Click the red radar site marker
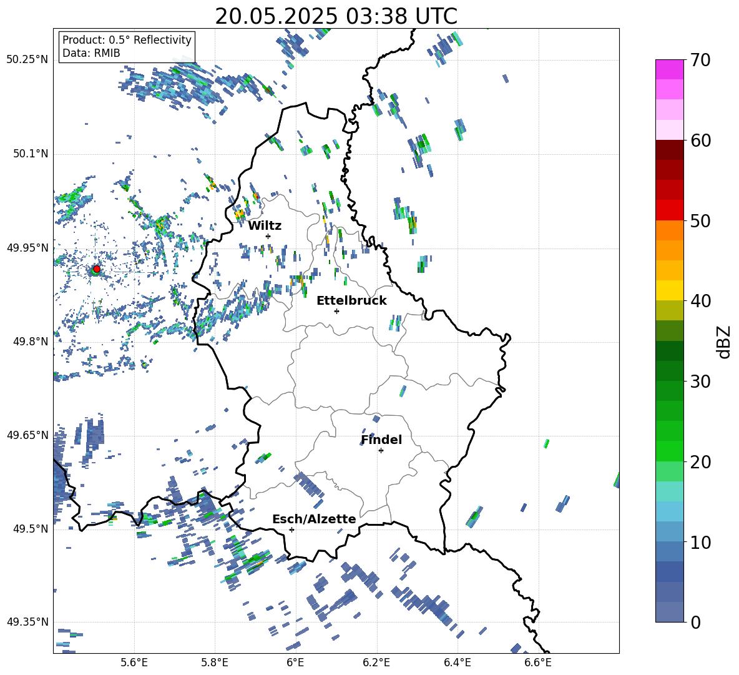 pyautogui.click(x=97, y=269)
